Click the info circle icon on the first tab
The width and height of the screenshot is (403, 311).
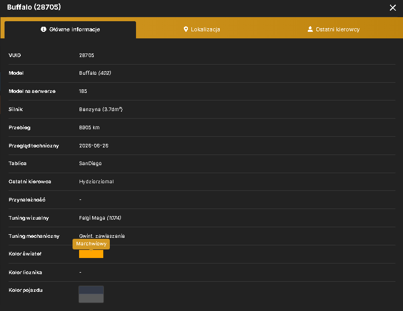(x=43, y=29)
